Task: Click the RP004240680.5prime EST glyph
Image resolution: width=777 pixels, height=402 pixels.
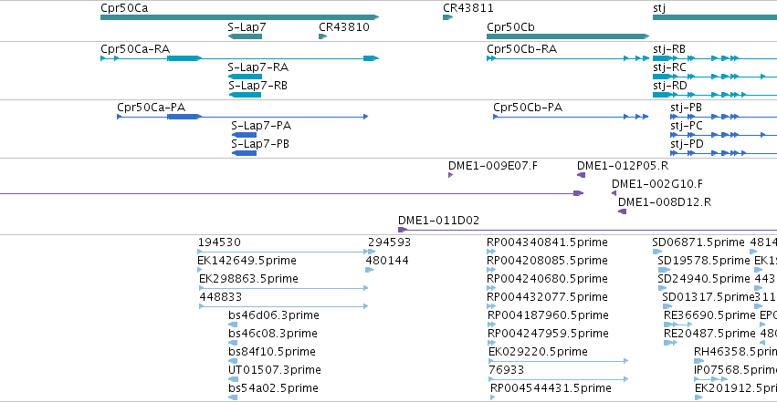Action: [491, 288]
